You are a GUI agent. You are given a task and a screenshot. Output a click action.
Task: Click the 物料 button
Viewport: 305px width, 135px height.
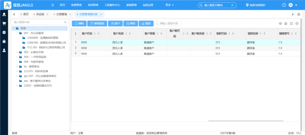click(x=131, y=24)
